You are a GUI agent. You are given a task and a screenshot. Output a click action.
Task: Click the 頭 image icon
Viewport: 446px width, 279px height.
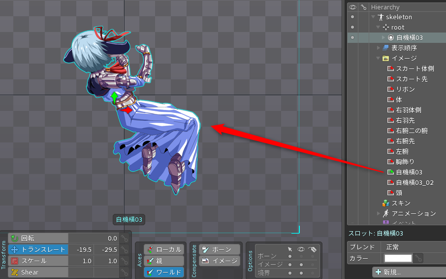coord(390,193)
